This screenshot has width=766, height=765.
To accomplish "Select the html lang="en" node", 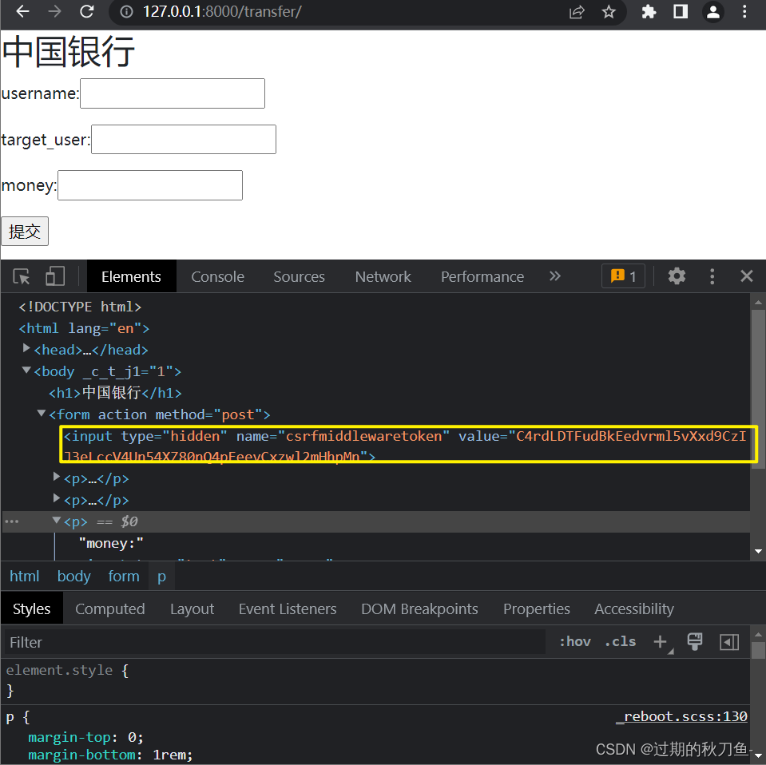I will click(x=84, y=328).
